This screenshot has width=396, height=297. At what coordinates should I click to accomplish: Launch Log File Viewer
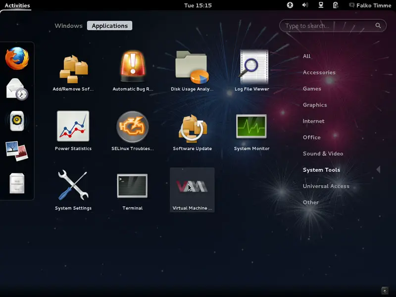[252, 69]
